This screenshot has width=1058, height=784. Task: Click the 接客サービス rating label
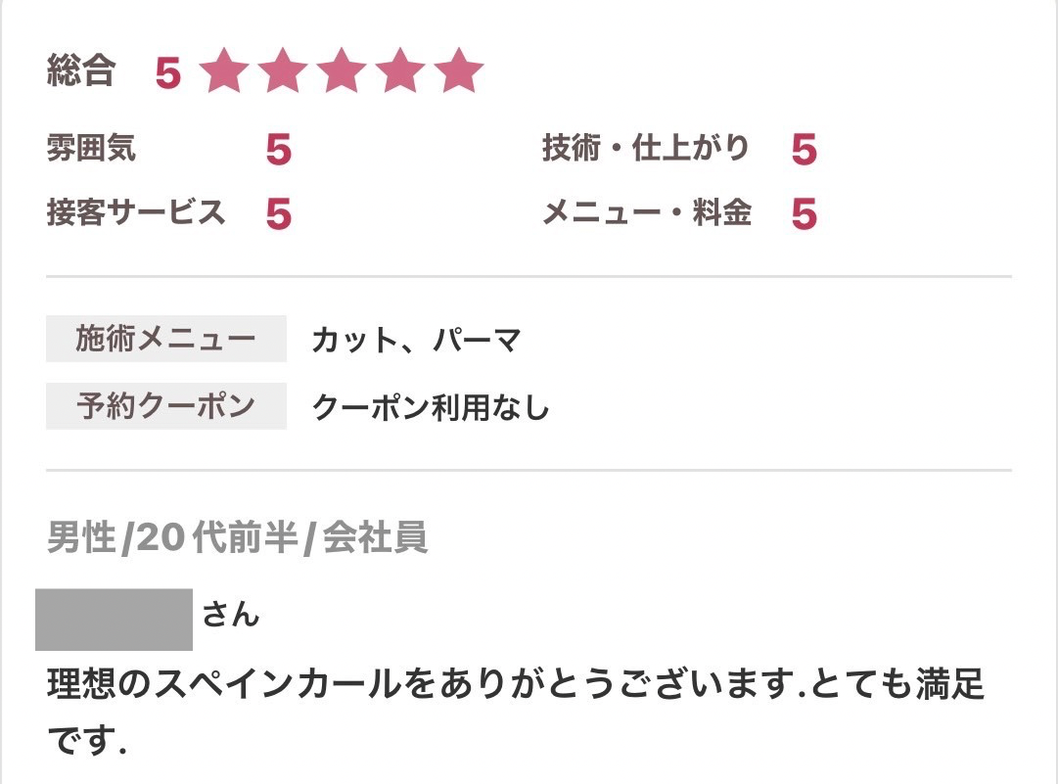click(136, 211)
